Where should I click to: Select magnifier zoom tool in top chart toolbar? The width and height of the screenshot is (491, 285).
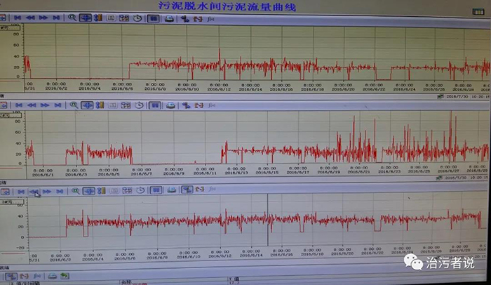[72, 17]
